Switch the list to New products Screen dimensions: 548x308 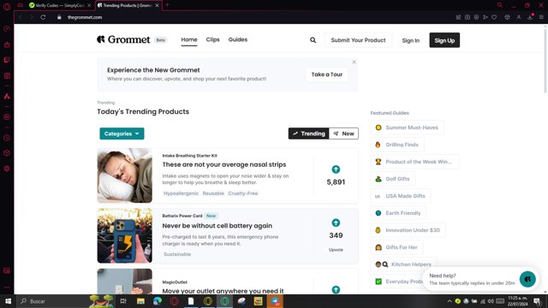pos(344,133)
